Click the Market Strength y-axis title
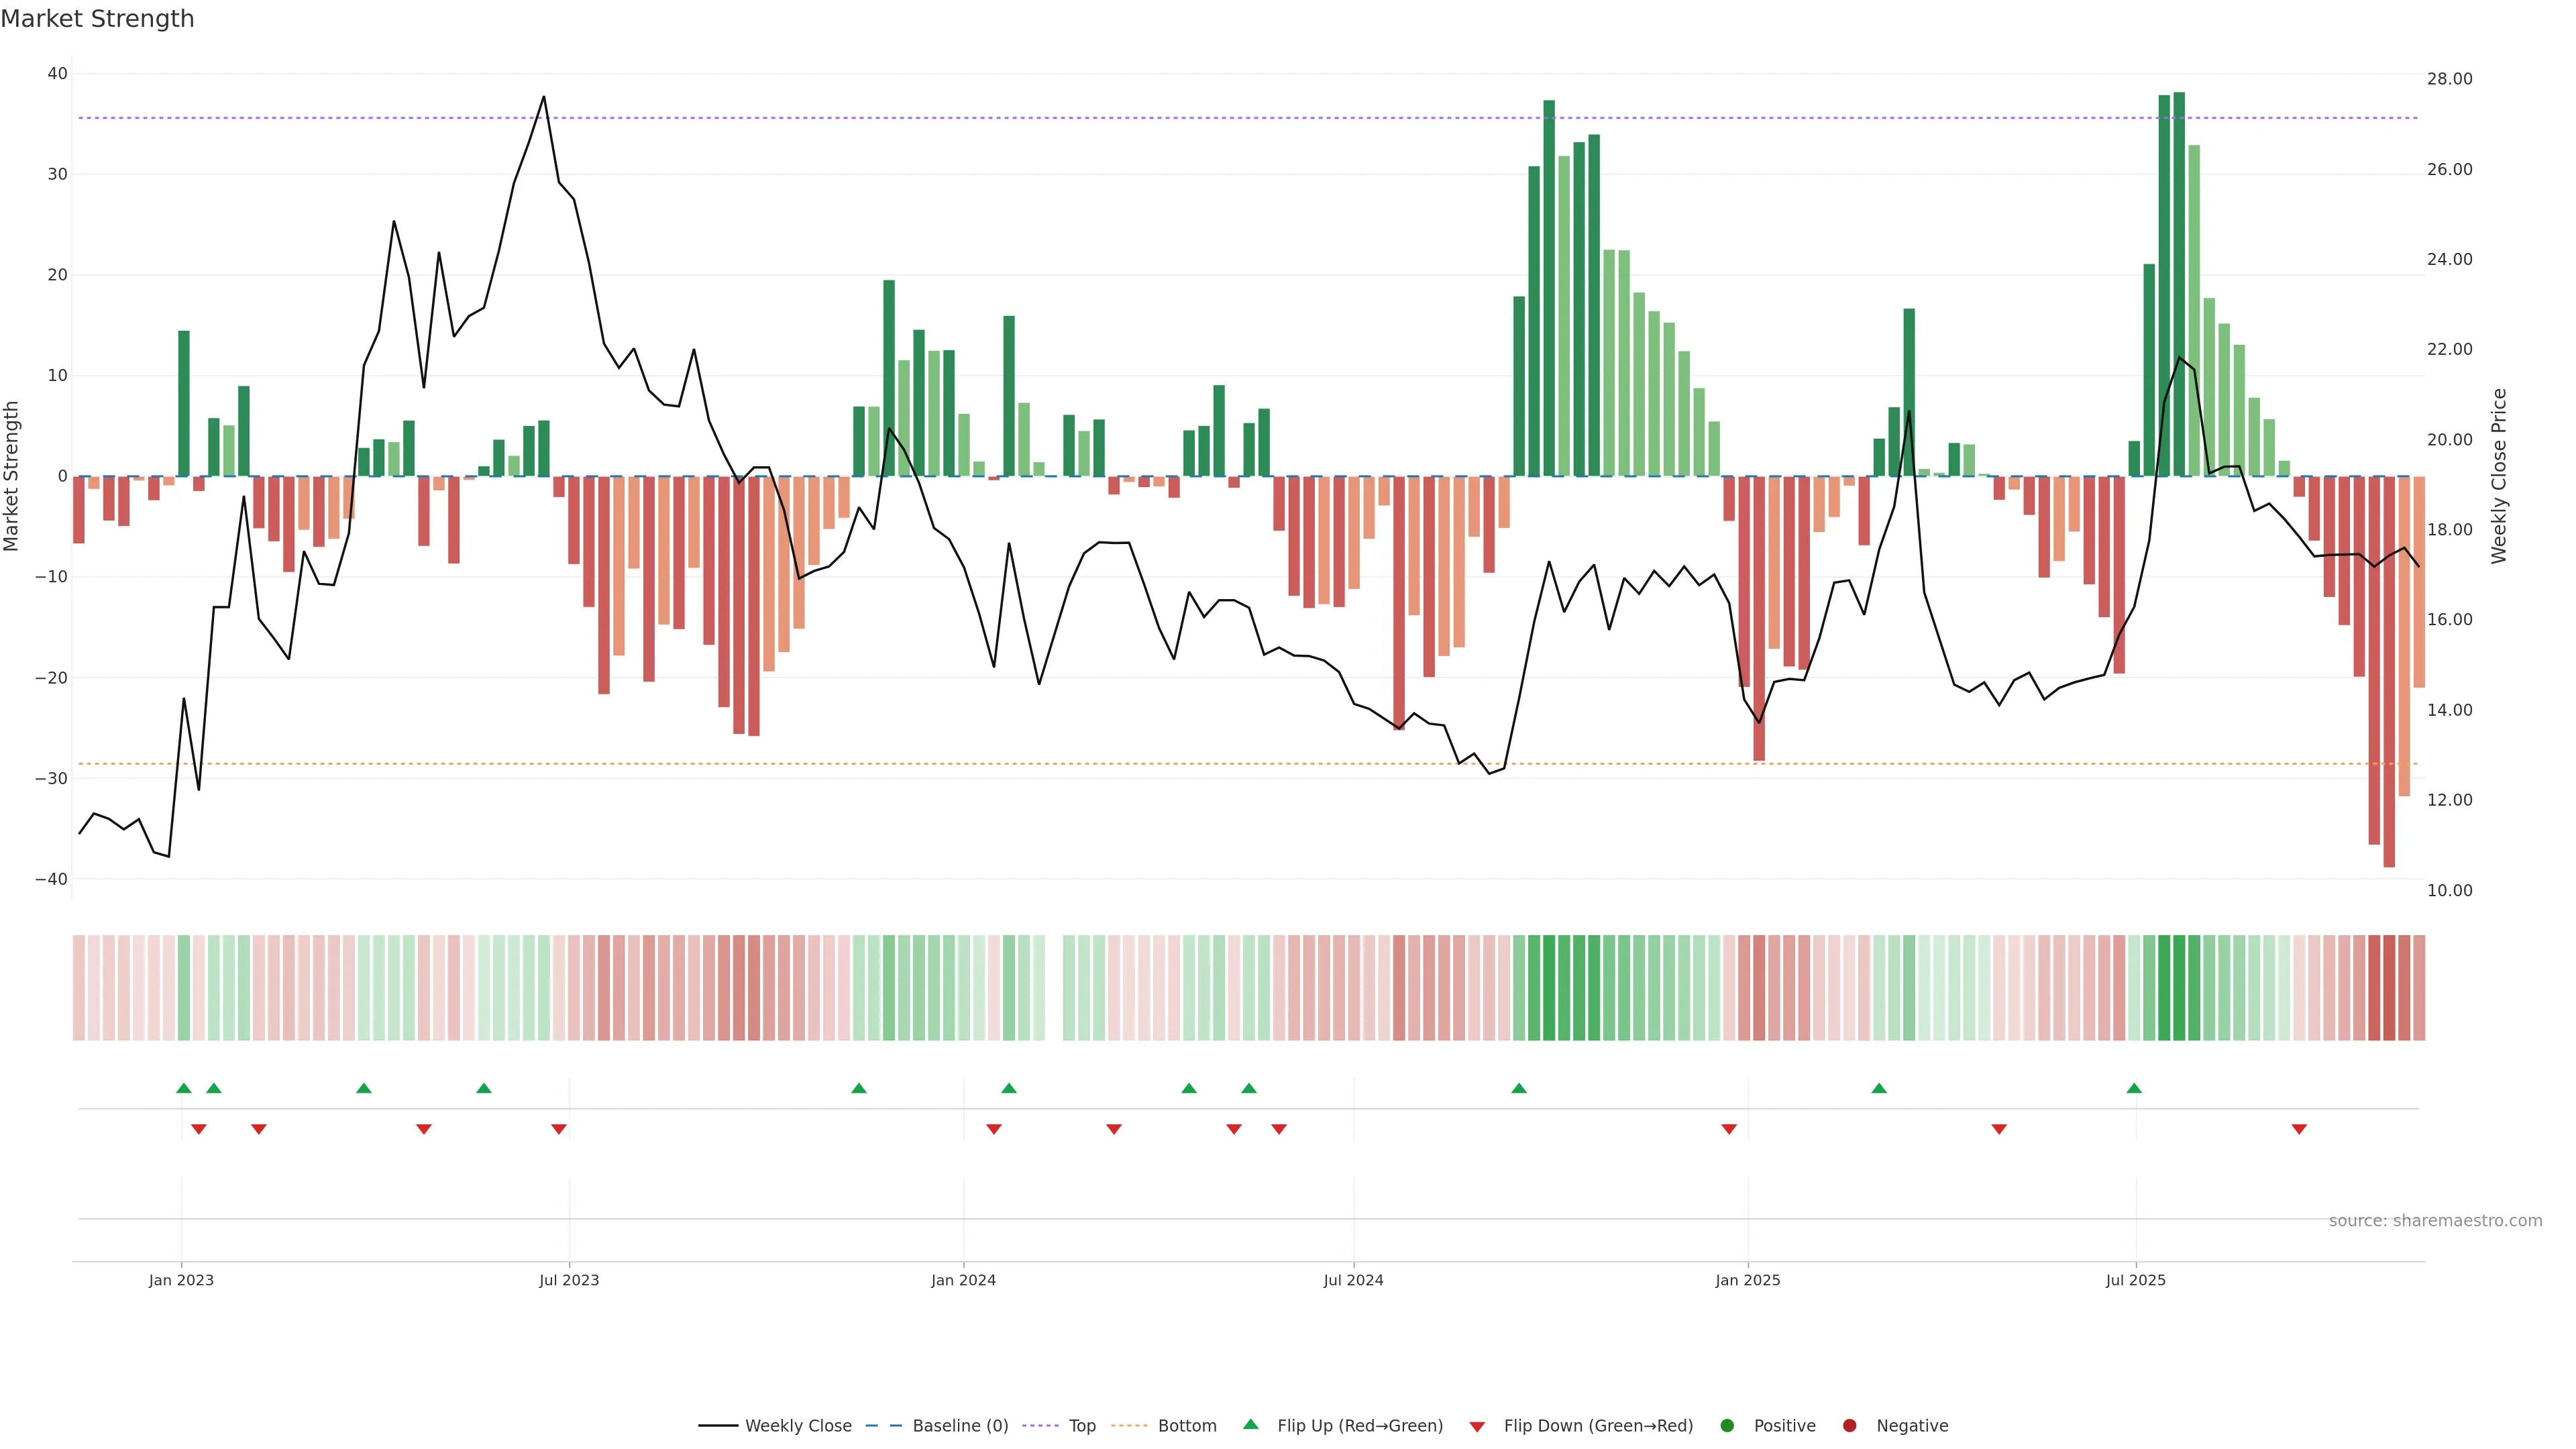 tap(12, 476)
